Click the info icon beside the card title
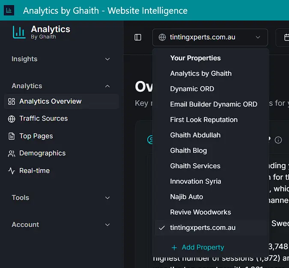Screen dimensions: 289x268 point(278,140)
